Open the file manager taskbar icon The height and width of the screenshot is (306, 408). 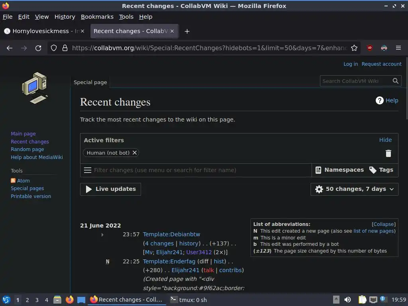tap(57, 300)
